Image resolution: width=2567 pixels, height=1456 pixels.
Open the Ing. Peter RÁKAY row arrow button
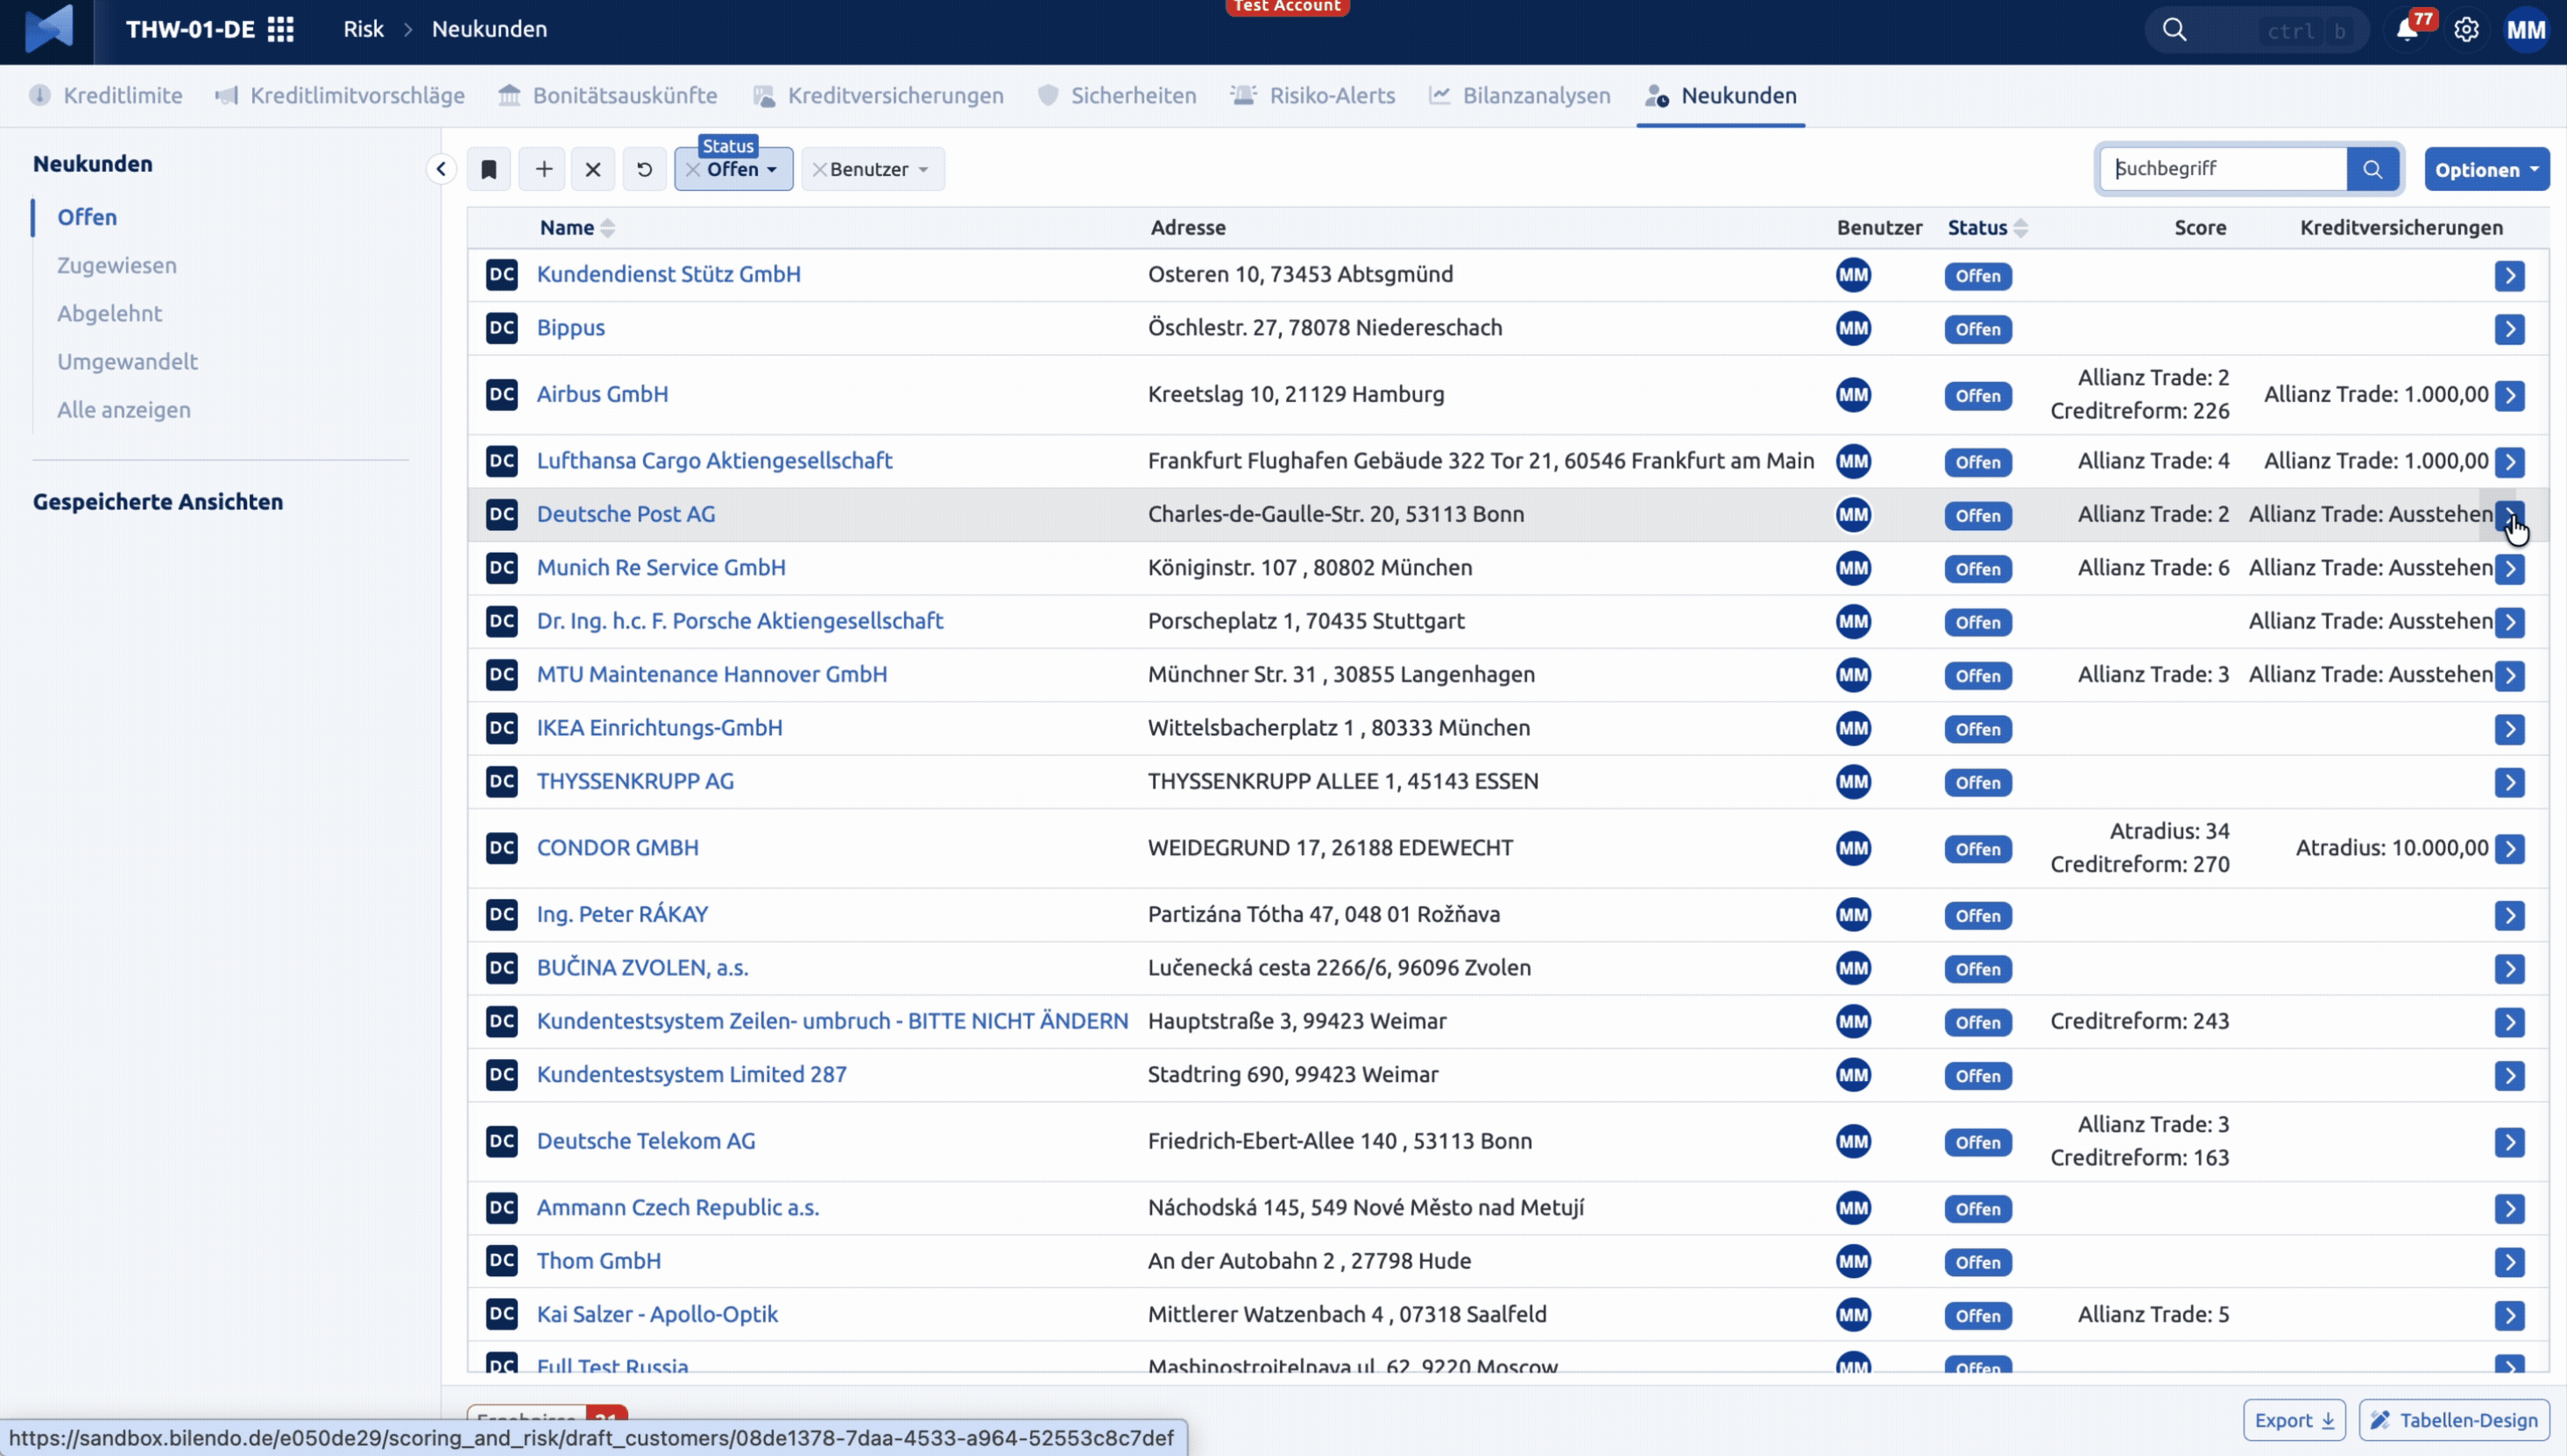[x=2509, y=915]
